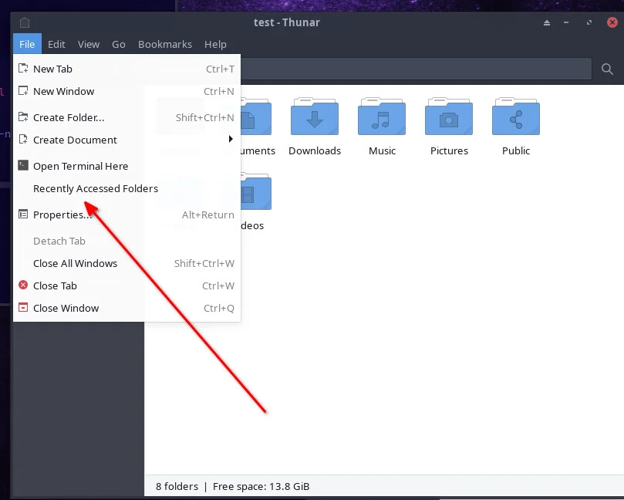Open the Edit menu
The image size is (624, 500).
point(56,44)
